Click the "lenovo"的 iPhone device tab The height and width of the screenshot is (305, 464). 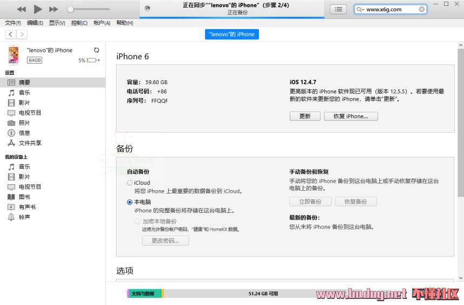(232, 34)
